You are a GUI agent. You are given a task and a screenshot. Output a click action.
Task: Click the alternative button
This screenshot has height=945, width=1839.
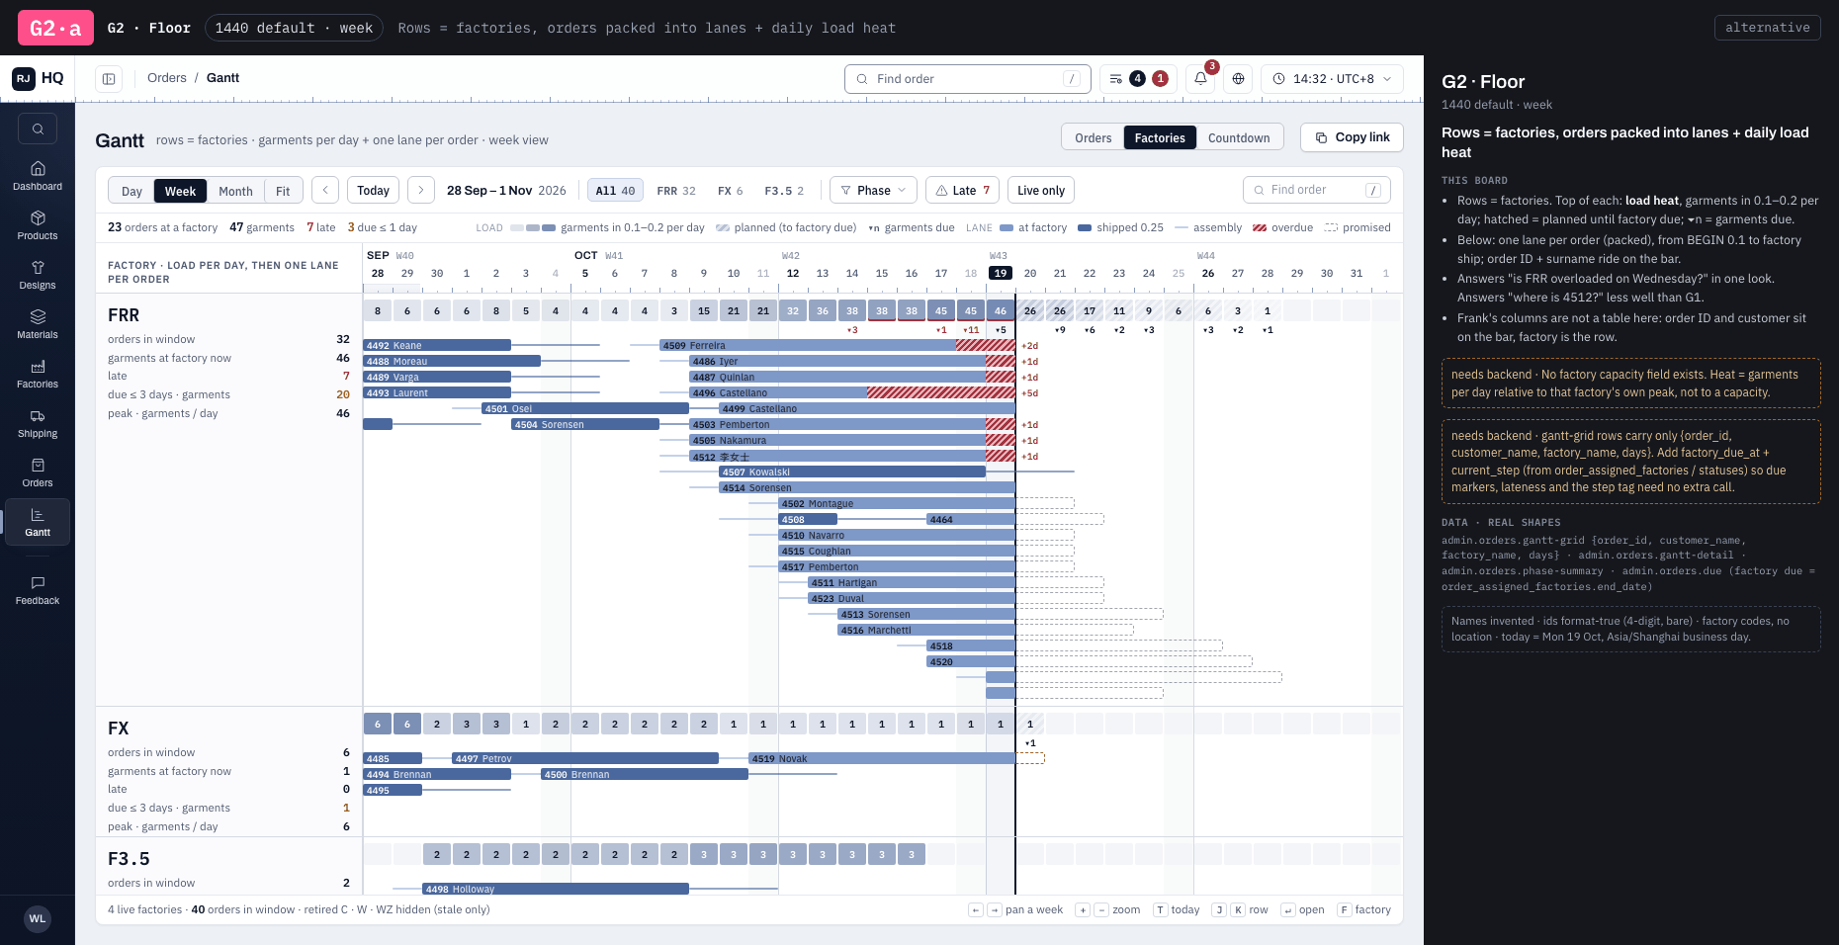(x=1767, y=28)
